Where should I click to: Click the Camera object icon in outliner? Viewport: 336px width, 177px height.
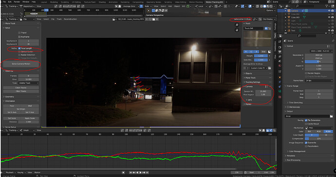tap(289, 11)
